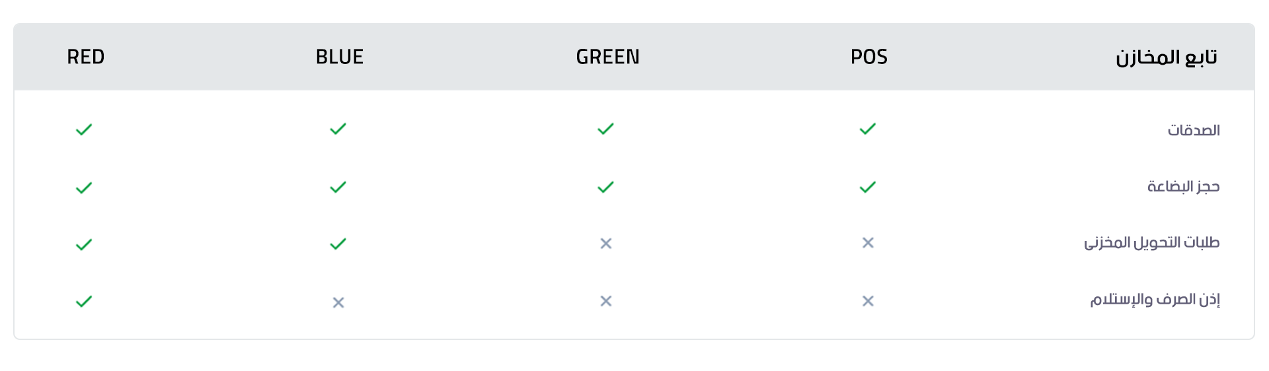Select the GREEN column header
The width and height of the screenshot is (1269, 371).
click(607, 57)
